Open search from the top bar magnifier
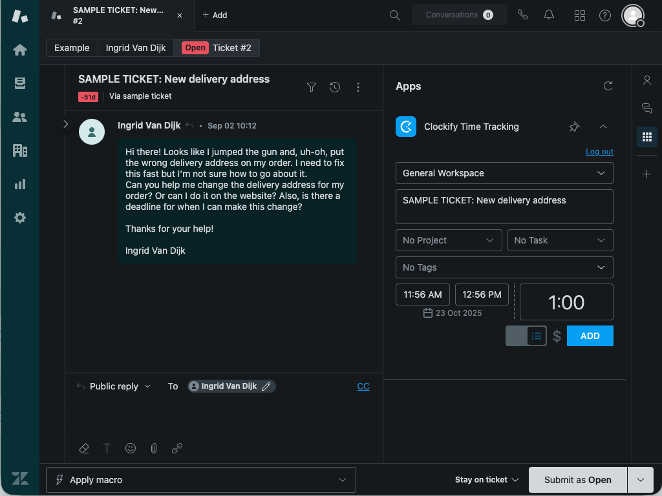Screen dimensions: 662x496 click(394, 15)
